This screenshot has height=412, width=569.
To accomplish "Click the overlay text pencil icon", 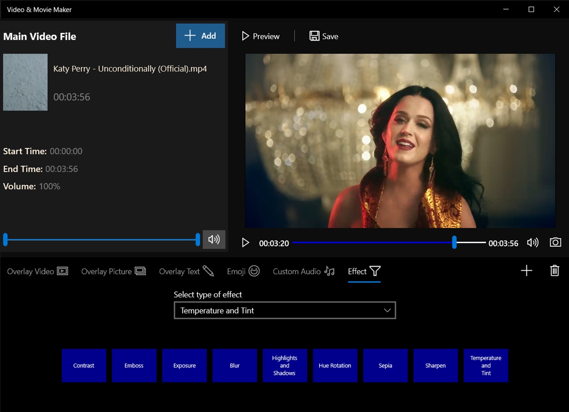I will coord(208,271).
